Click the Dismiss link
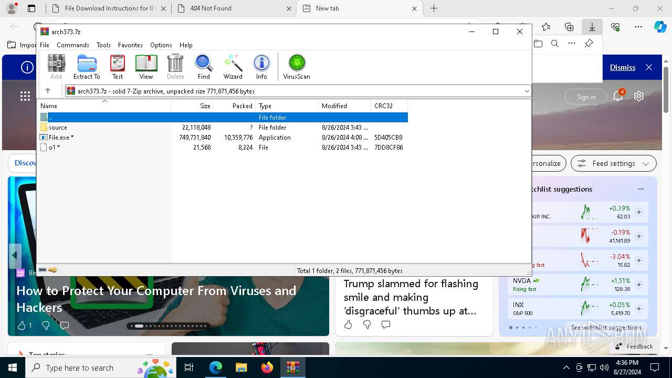 pyautogui.click(x=623, y=67)
